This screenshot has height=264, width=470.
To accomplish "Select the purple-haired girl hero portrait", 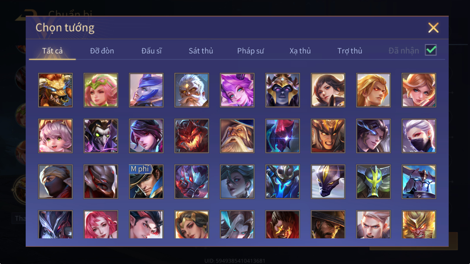I will (237, 90).
